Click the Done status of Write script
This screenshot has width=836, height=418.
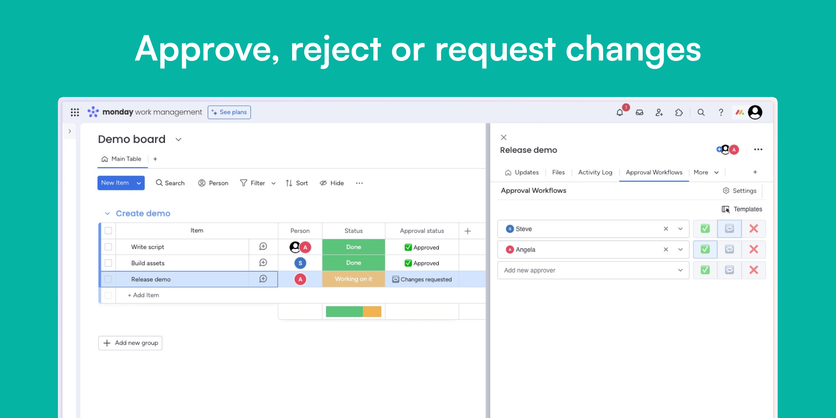(x=354, y=247)
